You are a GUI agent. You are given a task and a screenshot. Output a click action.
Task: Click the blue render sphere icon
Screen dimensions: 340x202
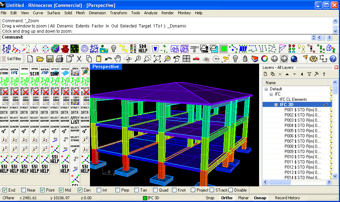coord(294,59)
